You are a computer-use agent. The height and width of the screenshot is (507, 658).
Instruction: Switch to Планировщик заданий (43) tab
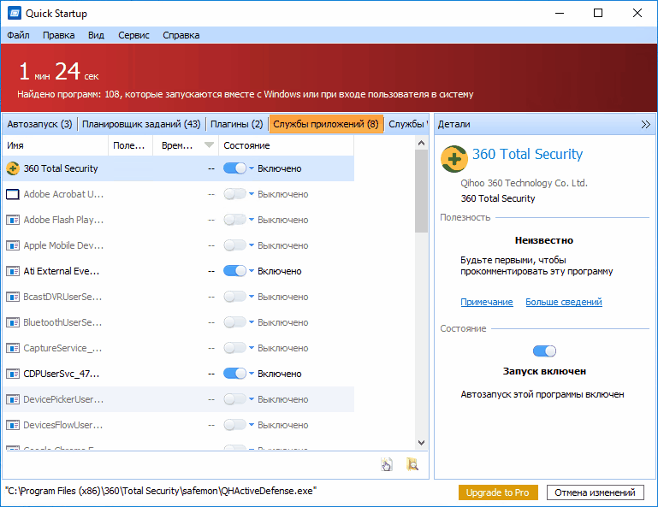click(141, 124)
